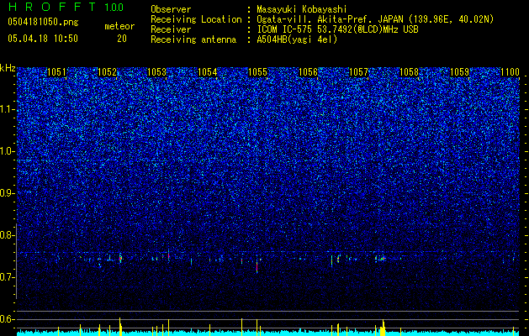Click the Receiving antenna label

(x=193, y=39)
